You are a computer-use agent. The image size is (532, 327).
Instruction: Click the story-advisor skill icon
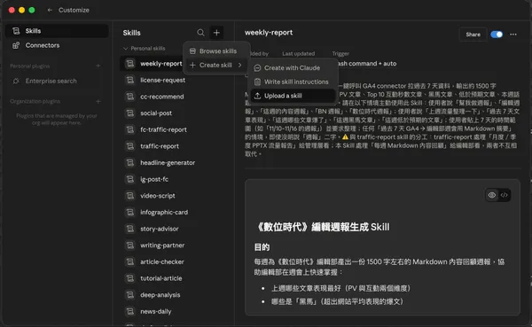coord(130,229)
